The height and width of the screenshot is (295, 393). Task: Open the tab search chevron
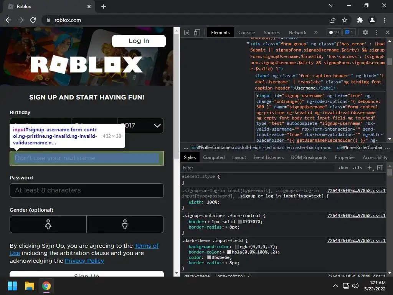point(331,5)
